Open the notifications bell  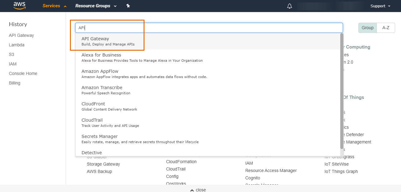tap(290, 6)
